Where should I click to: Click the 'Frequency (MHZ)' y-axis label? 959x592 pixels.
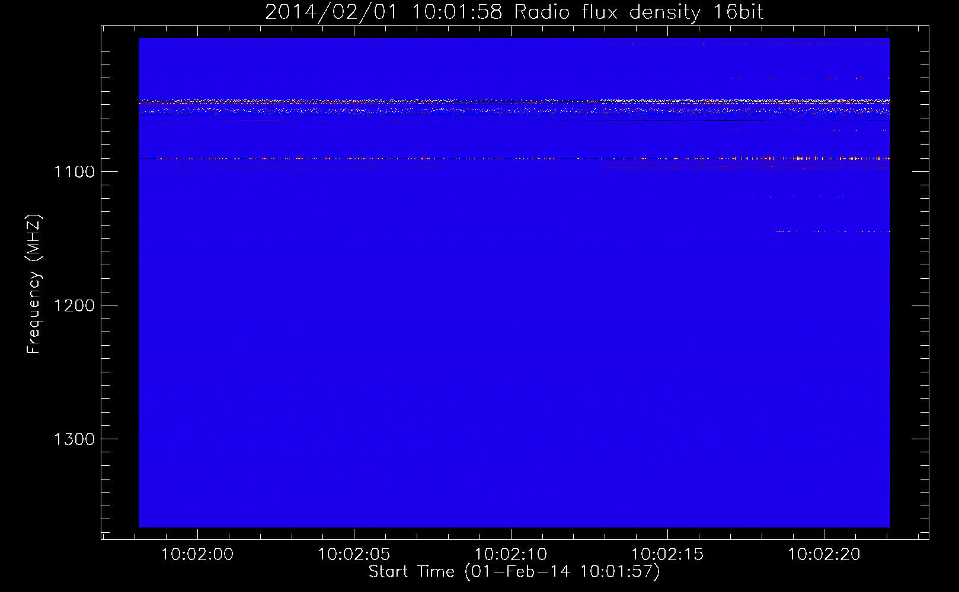[x=34, y=284]
